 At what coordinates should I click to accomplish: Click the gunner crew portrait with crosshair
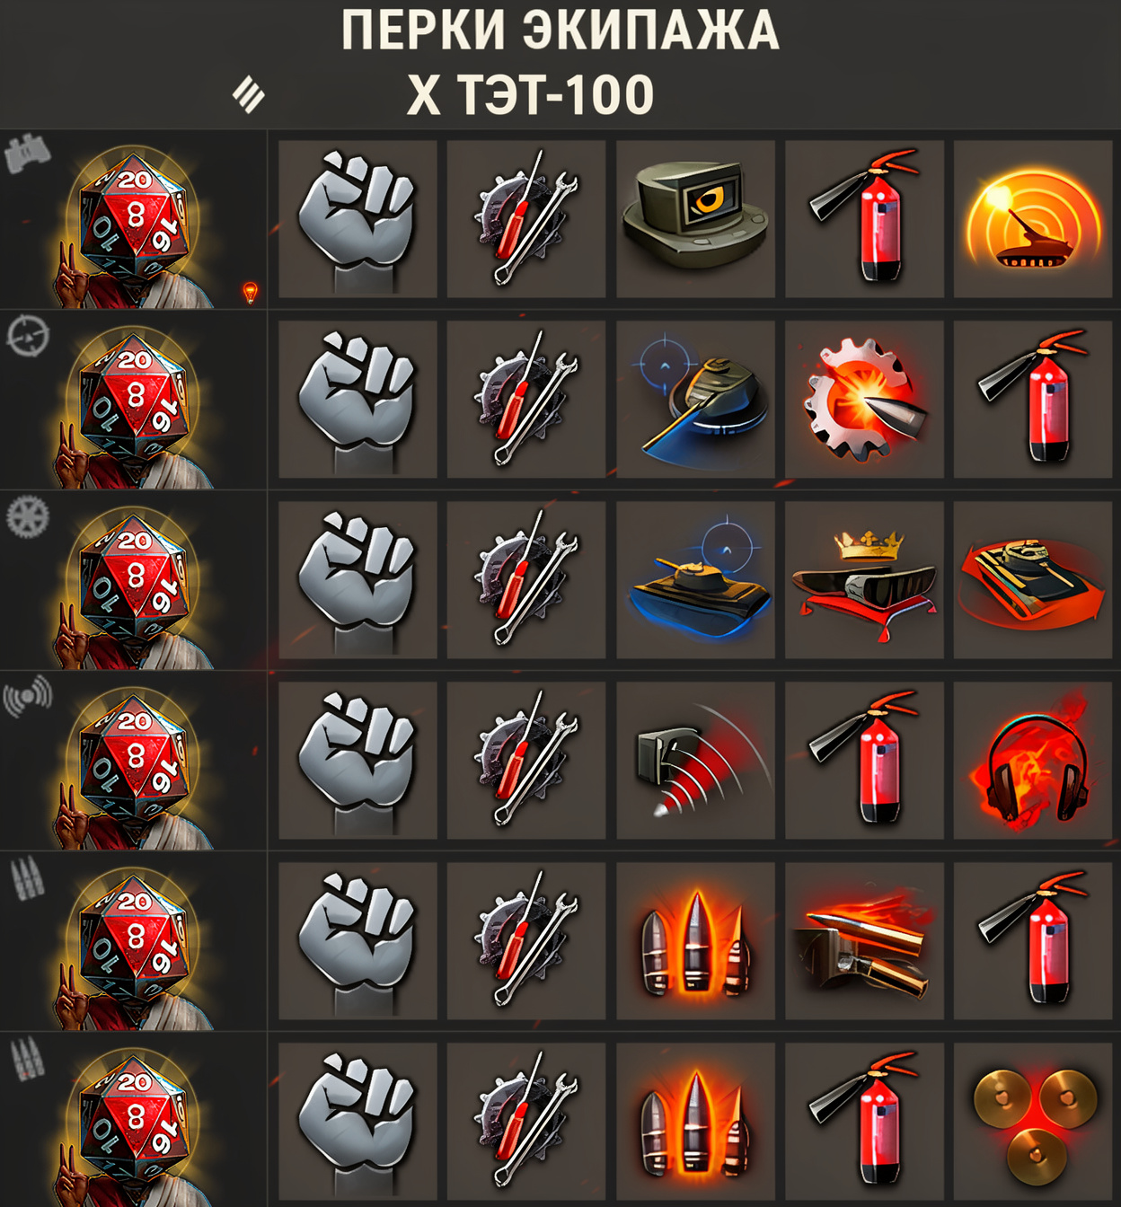point(133,400)
